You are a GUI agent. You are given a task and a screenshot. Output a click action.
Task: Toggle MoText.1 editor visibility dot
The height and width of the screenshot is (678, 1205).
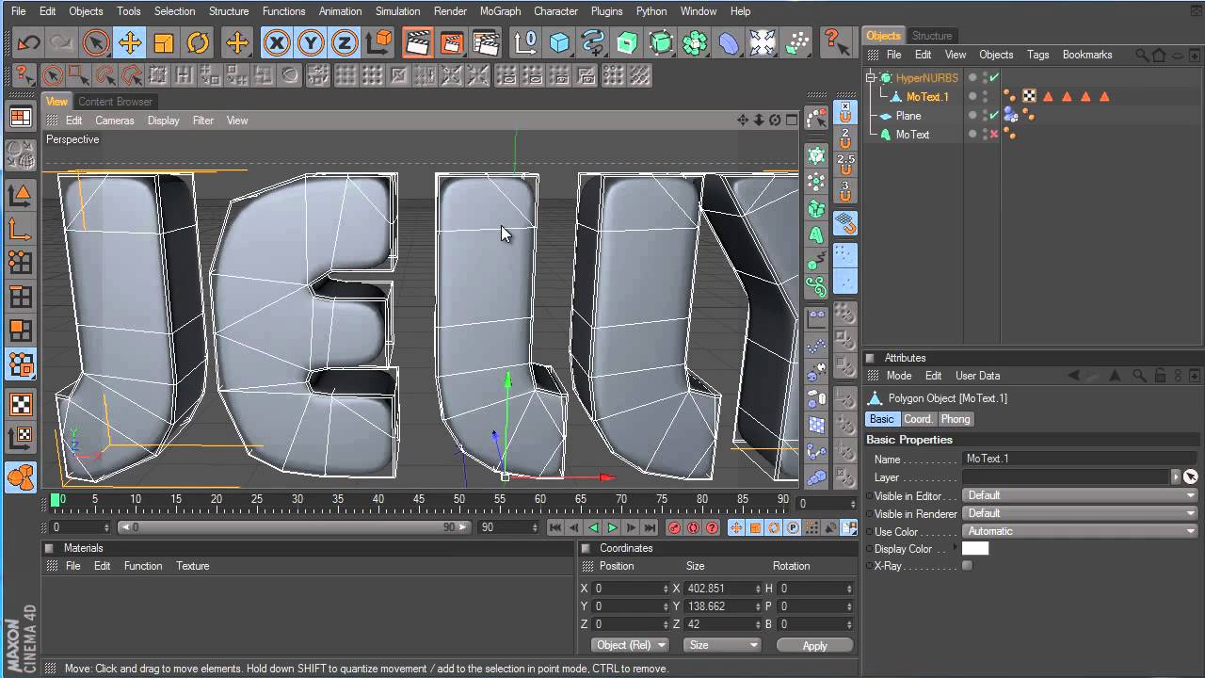click(x=985, y=93)
